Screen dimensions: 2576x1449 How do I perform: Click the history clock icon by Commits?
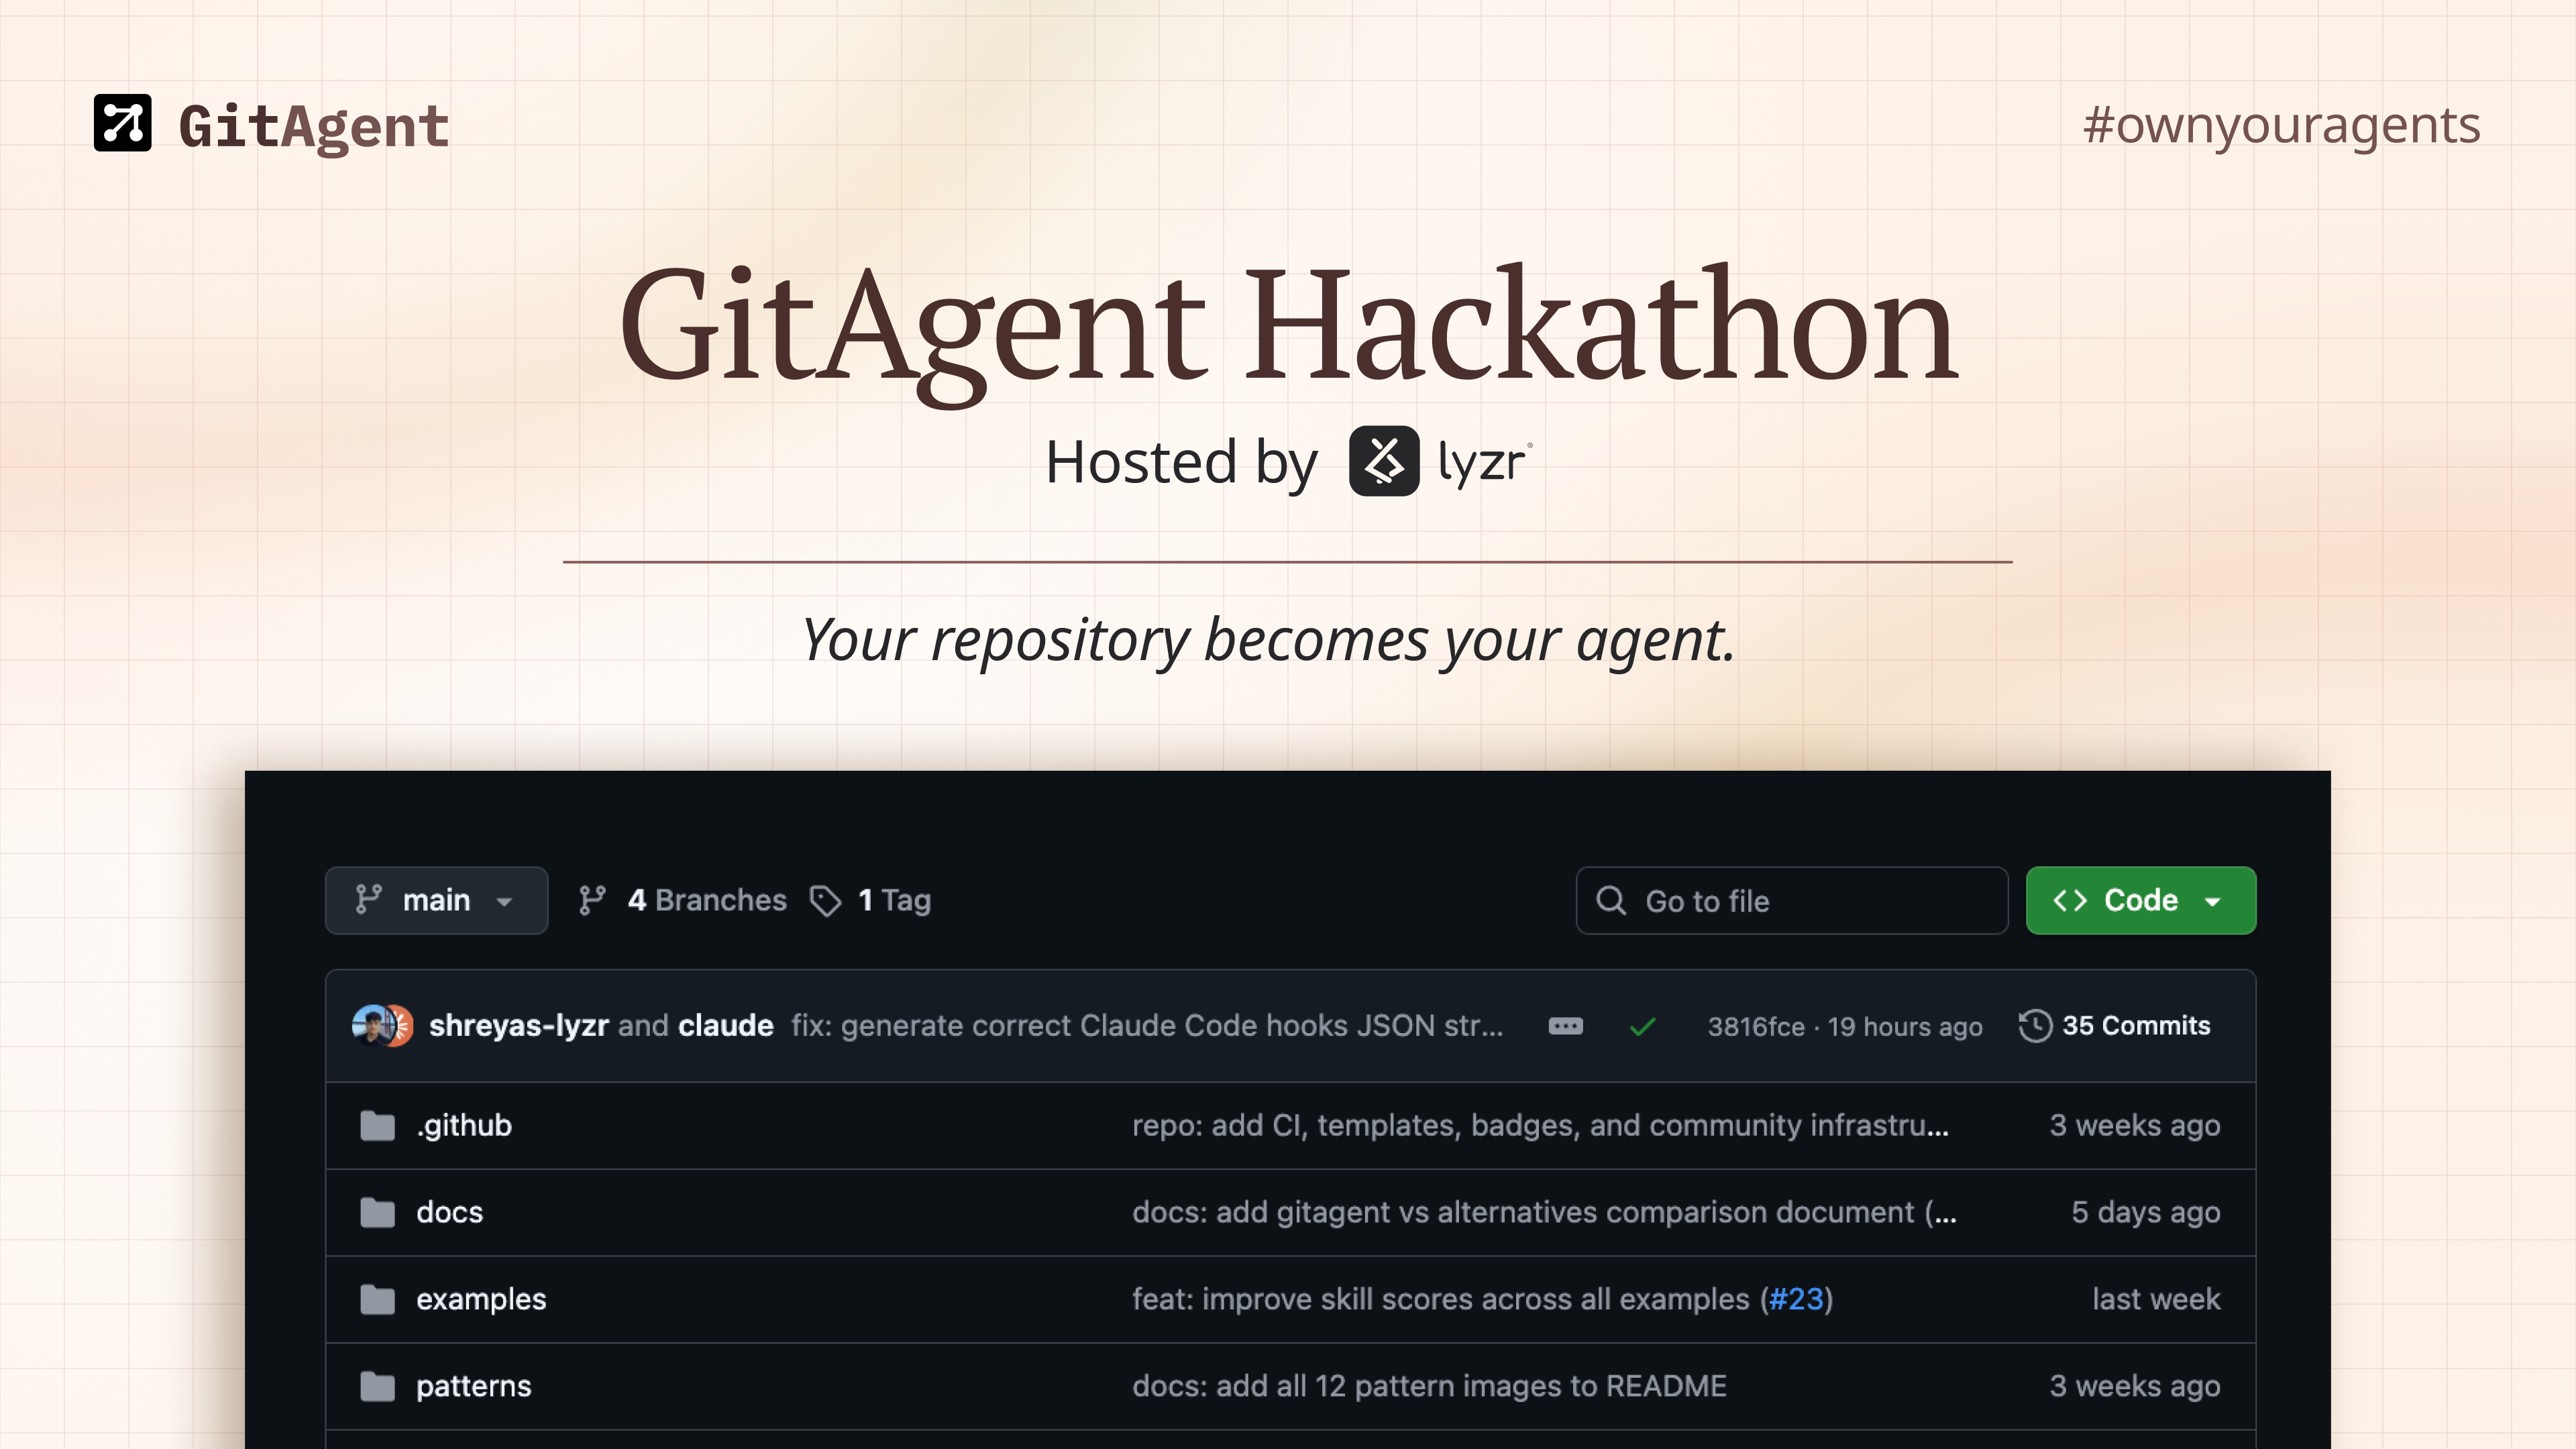pos(2035,1026)
